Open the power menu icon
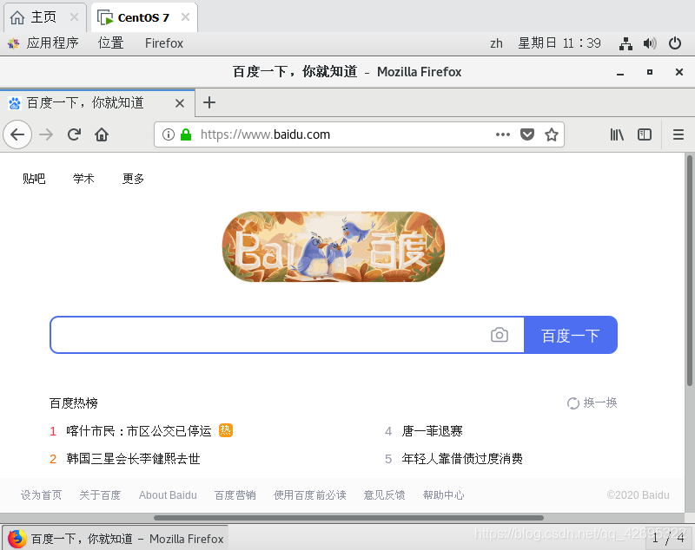Image resolution: width=695 pixels, height=550 pixels. coord(675,43)
